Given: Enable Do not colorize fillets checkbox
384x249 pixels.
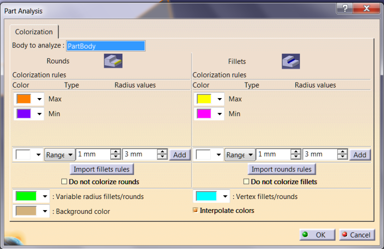Looking at the screenshot, I should coord(246,182).
